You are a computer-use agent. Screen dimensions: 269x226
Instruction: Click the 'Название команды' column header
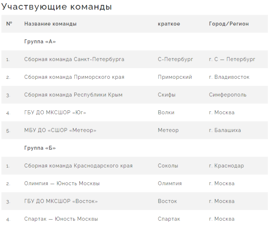pos(50,24)
